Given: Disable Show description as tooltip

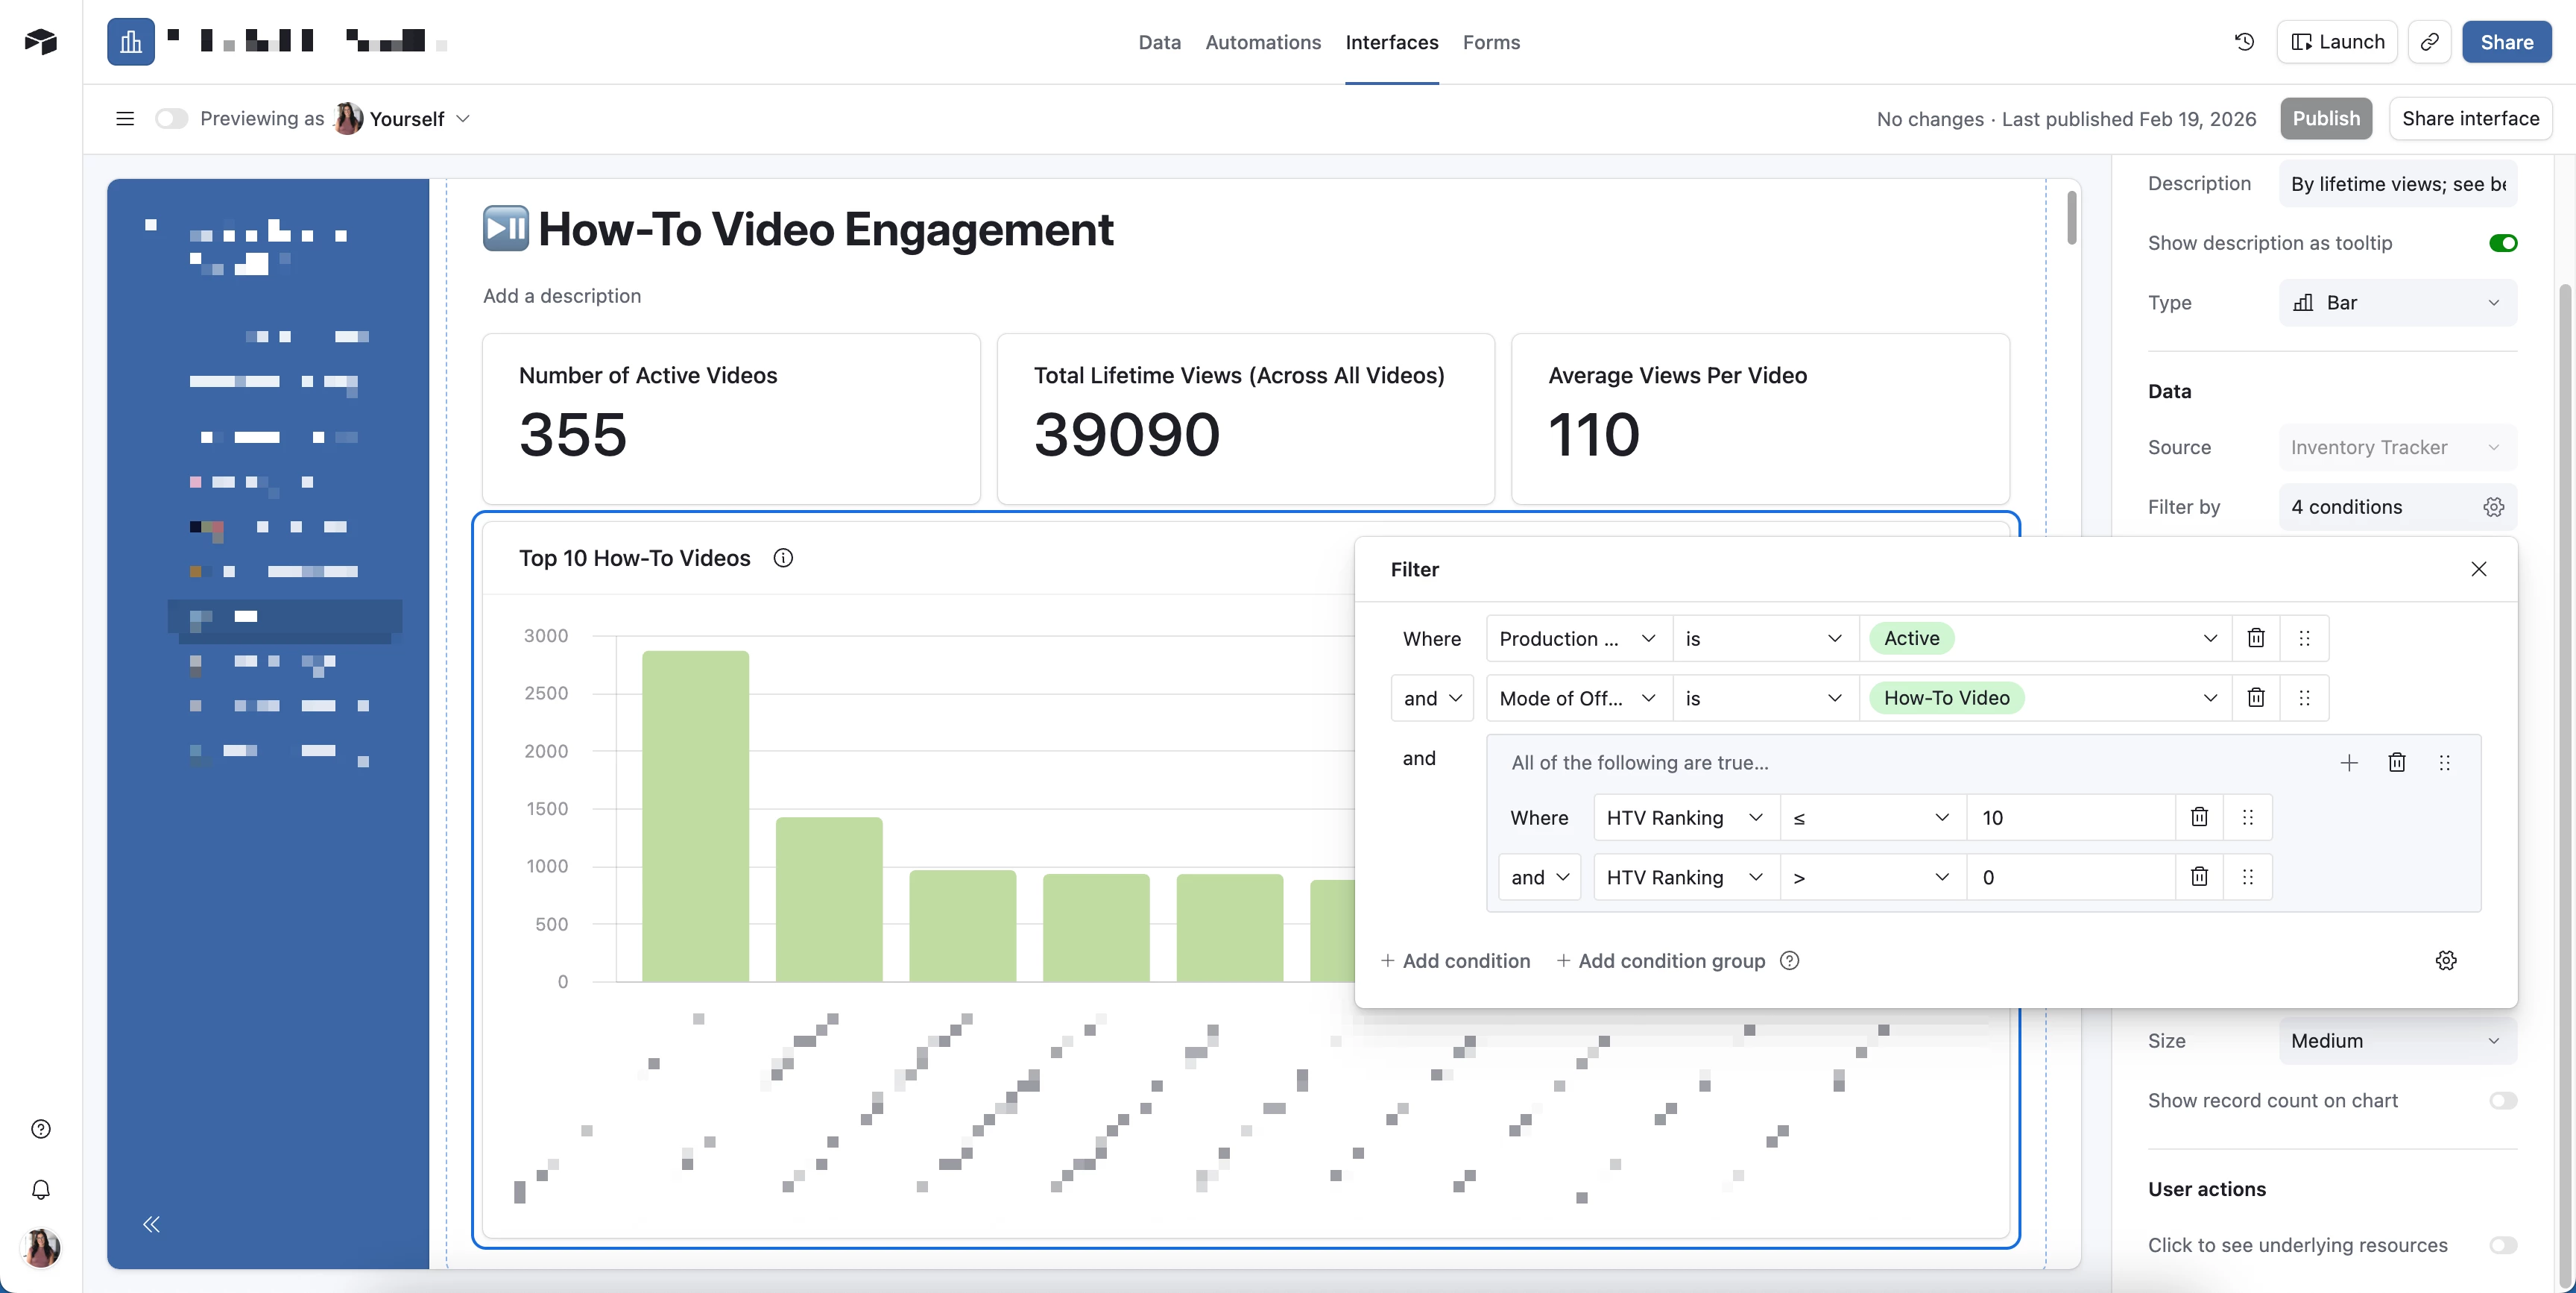Looking at the screenshot, I should [x=2502, y=243].
